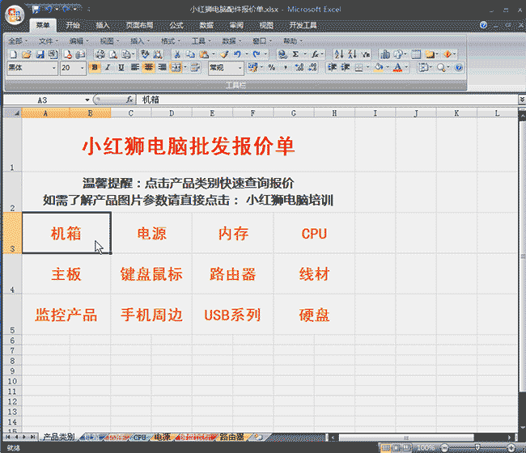The width and height of the screenshot is (526, 453).
Task: Click the Insert Function fx toolbar icon
Action: coord(315,54)
